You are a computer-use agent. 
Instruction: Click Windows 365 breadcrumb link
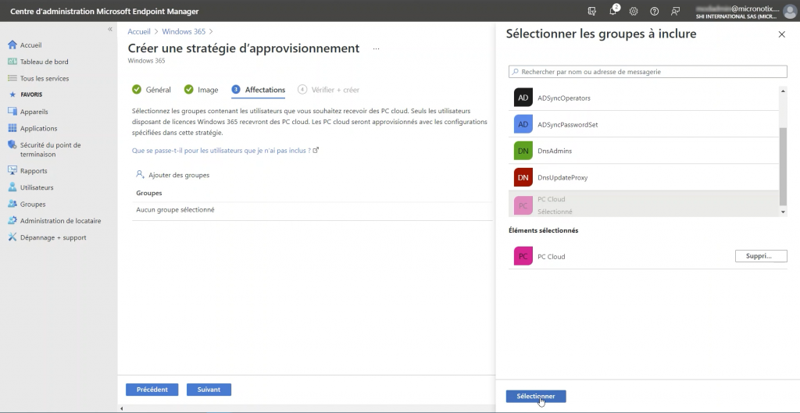pos(184,31)
